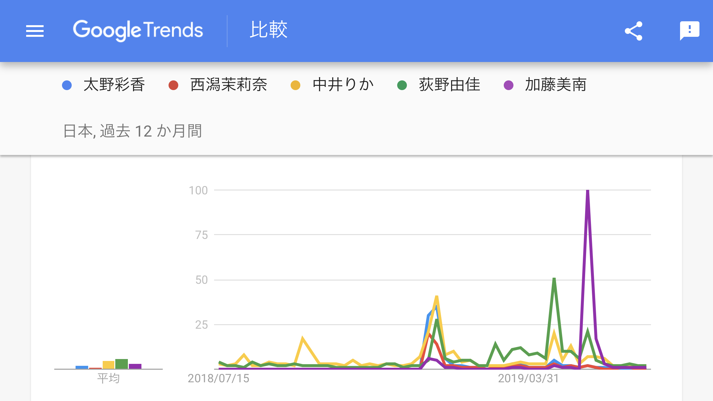The height and width of the screenshot is (401, 713).
Task: Click the yellow average bar
Action: 108,365
